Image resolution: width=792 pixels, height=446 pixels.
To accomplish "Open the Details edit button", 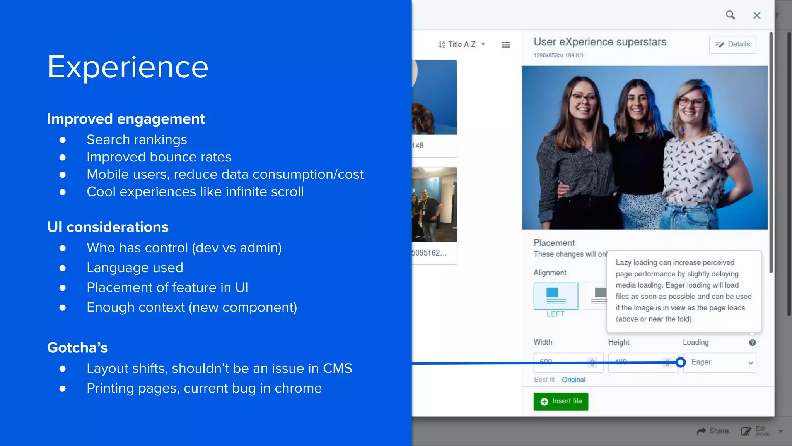I will (x=732, y=45).
